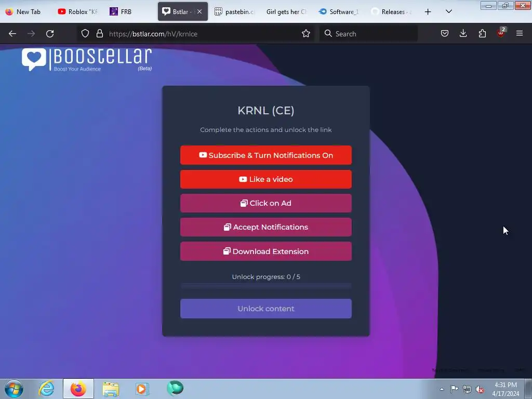Viewport: 532px width, 399px height.
Task: Switch to the Girl gets her tab
Action: (x=287, y=11)
